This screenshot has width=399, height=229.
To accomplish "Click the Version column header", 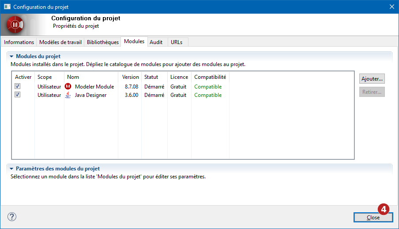I will click(130, 77).
